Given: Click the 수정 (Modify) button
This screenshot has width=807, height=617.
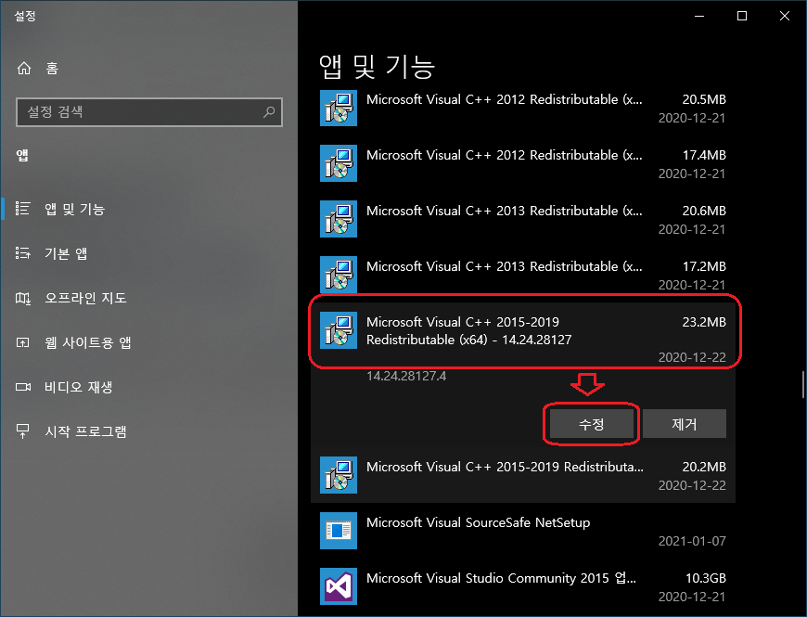Looking at the screenshot, I should coord(592,424).
